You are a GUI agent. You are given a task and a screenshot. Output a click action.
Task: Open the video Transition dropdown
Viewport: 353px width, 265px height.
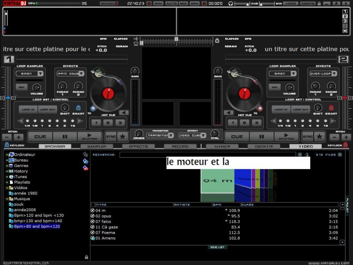click(160, 136)
